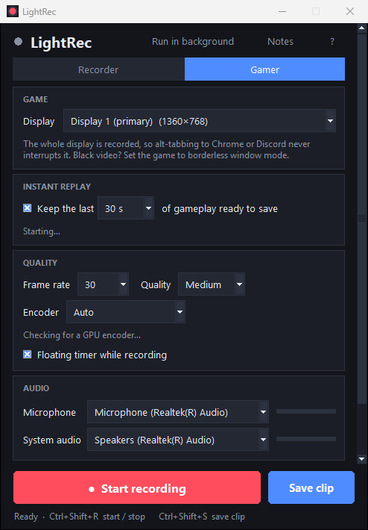Close the LightRec window
The width and height of the screenshot is (368, 530).
[350, 11]
